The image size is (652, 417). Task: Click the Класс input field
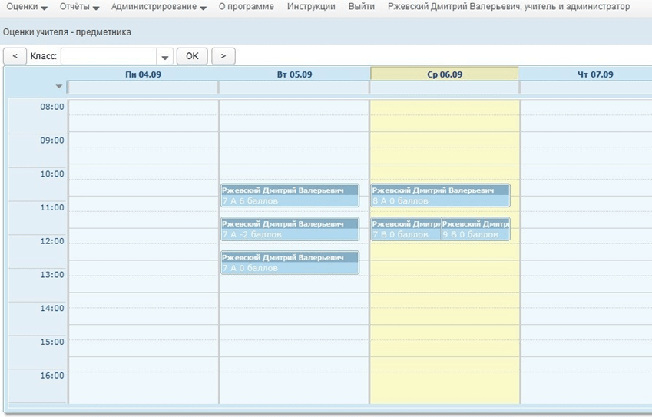(x=108, y=56)
